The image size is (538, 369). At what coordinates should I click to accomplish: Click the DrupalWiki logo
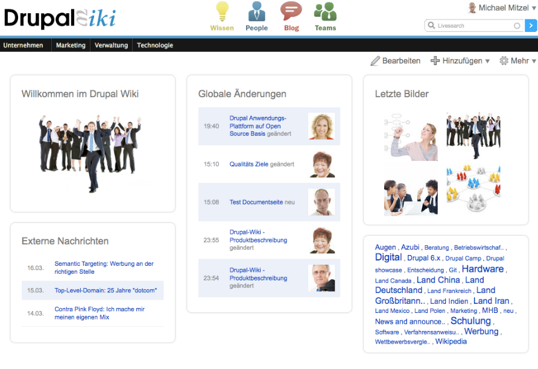[x=60, y=18]
